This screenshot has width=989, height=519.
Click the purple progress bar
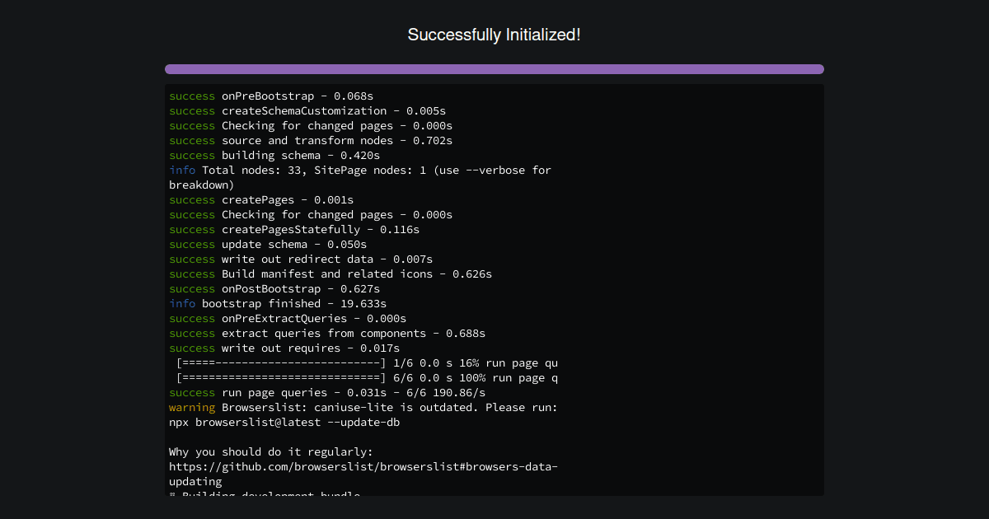point(494,69)
